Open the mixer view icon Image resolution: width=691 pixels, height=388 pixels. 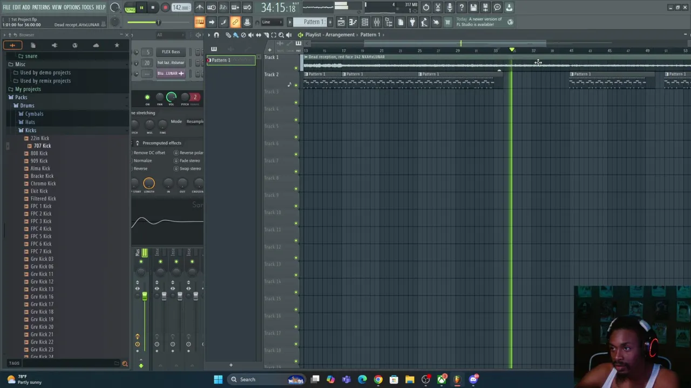tap(377, 22)
